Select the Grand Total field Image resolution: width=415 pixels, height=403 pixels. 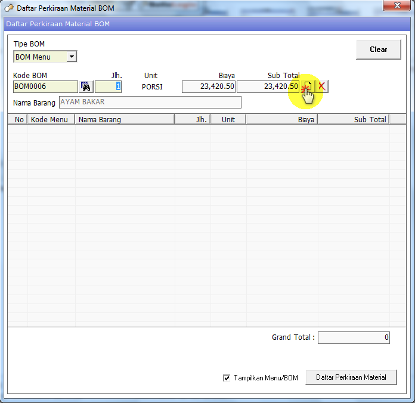coord(354,337)
